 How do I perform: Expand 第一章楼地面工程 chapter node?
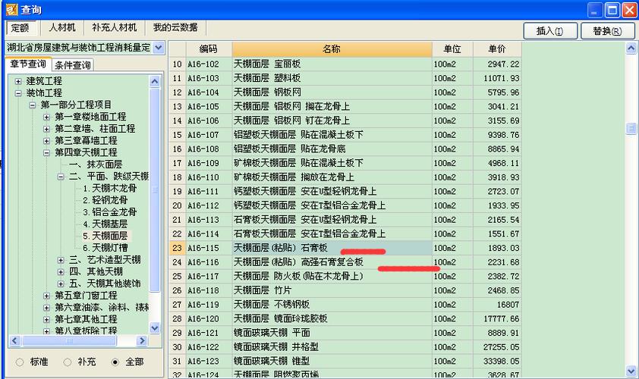pyautogui.click(x=46, y=117)
